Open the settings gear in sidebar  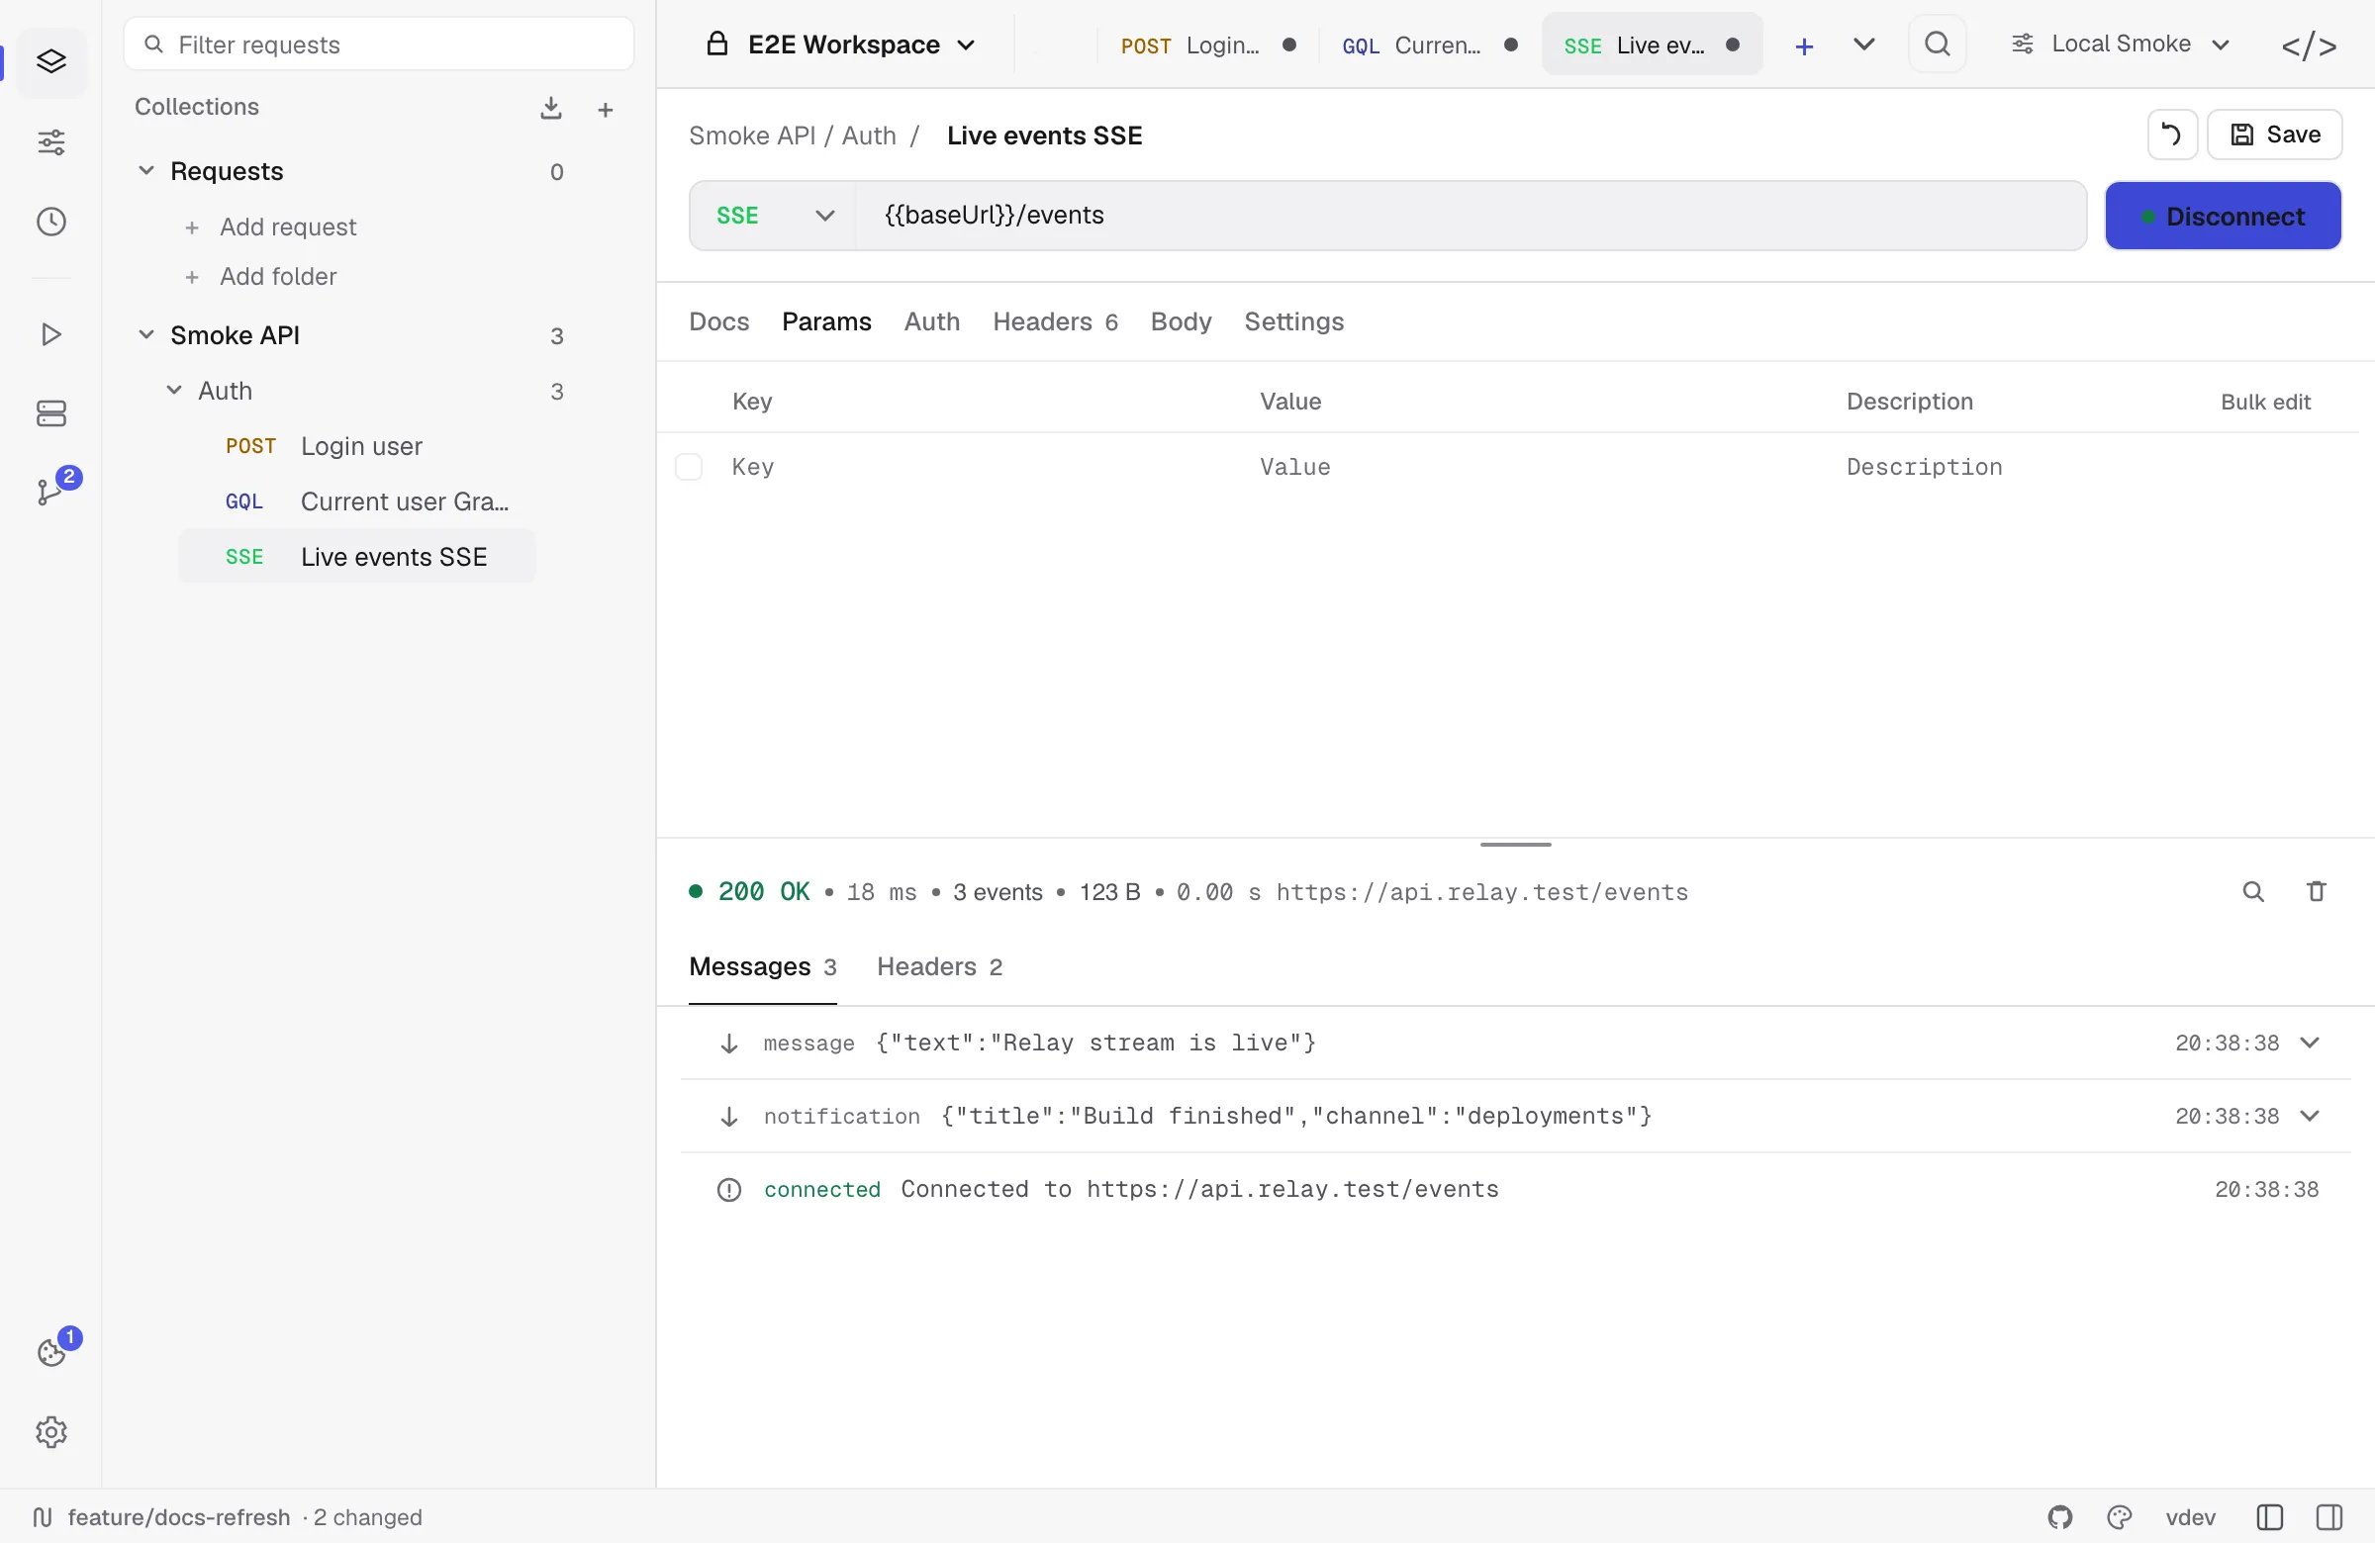coord(50,1432)
